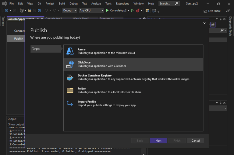Image resolution: width=234 pixels, height=155 pixels.
Task: Choose the Folder publish target icon
Action: pos(70,90)
